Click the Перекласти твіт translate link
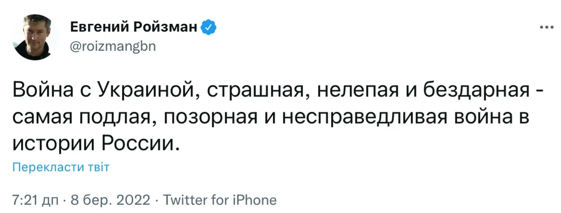 [61, 168]
